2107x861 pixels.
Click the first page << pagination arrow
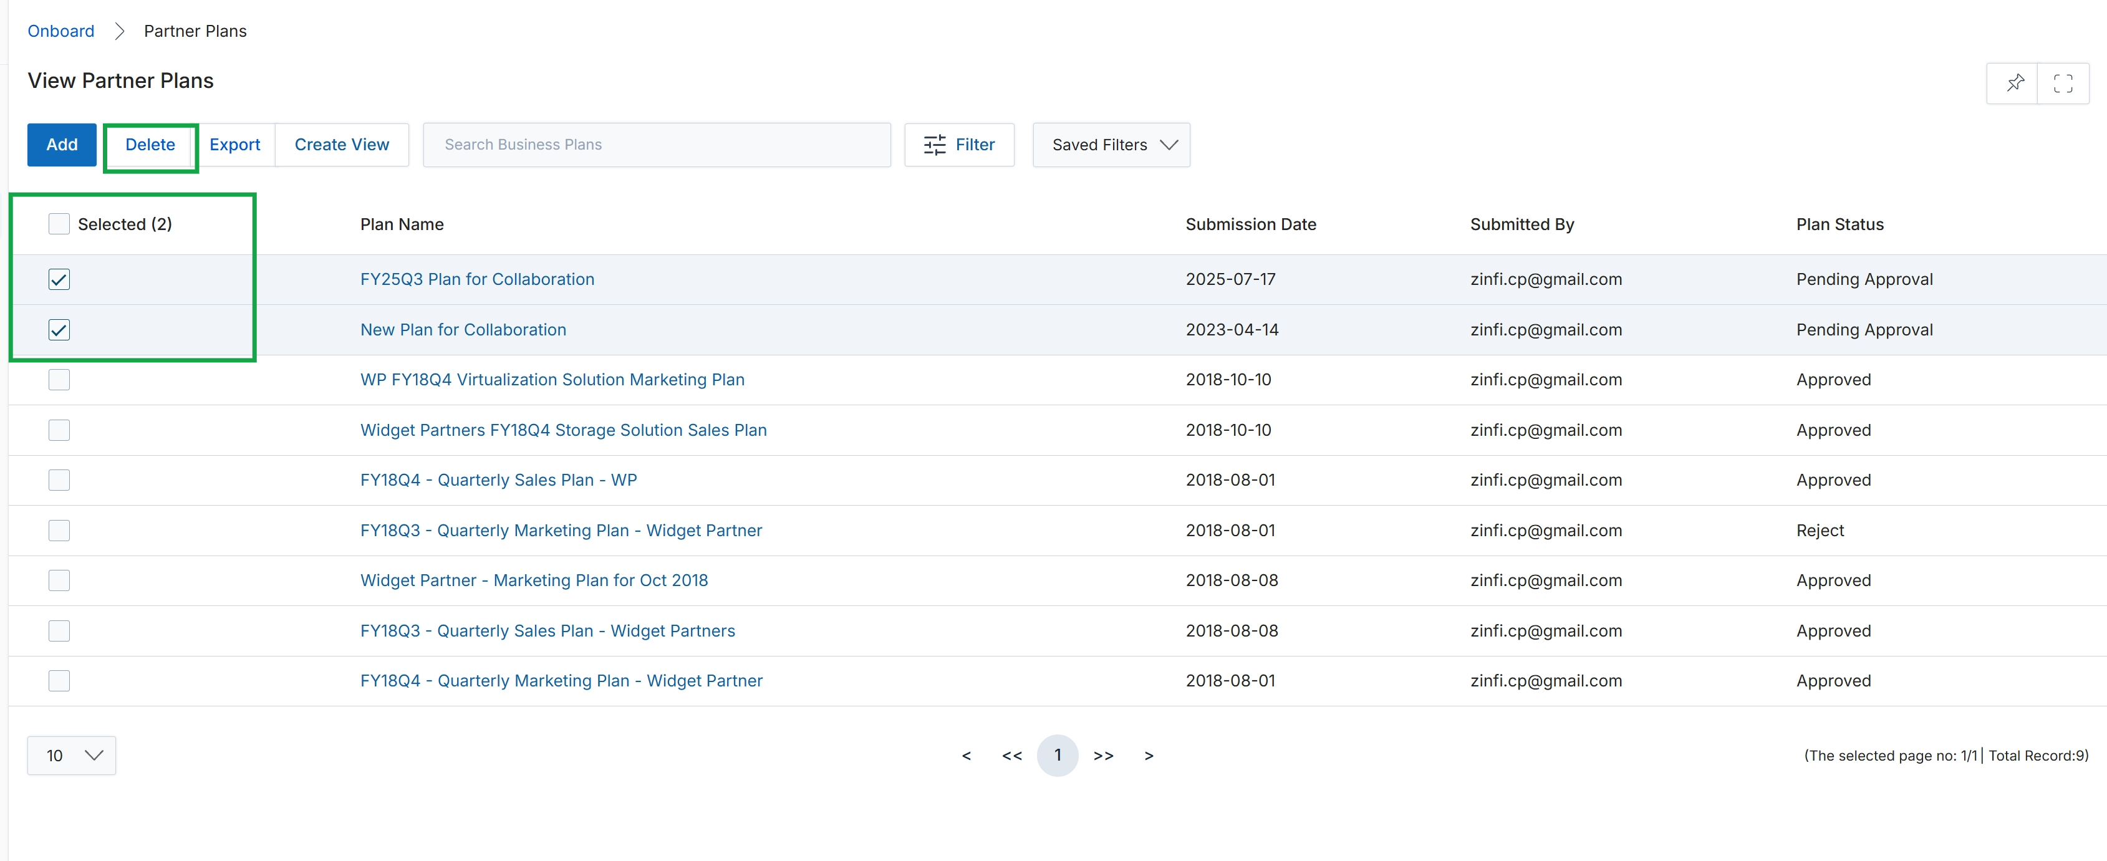coord(1012,756)
